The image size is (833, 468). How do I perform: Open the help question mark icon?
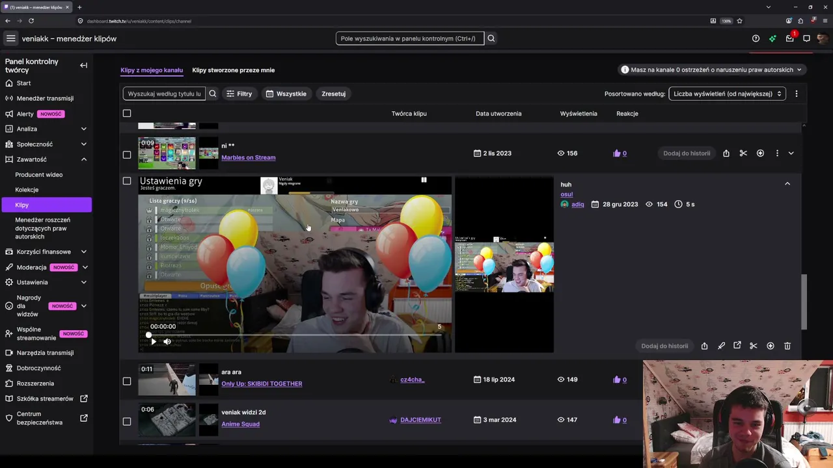point(756,38)
